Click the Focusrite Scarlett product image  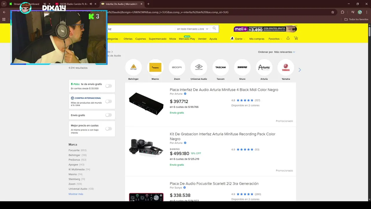coord(146,197)
